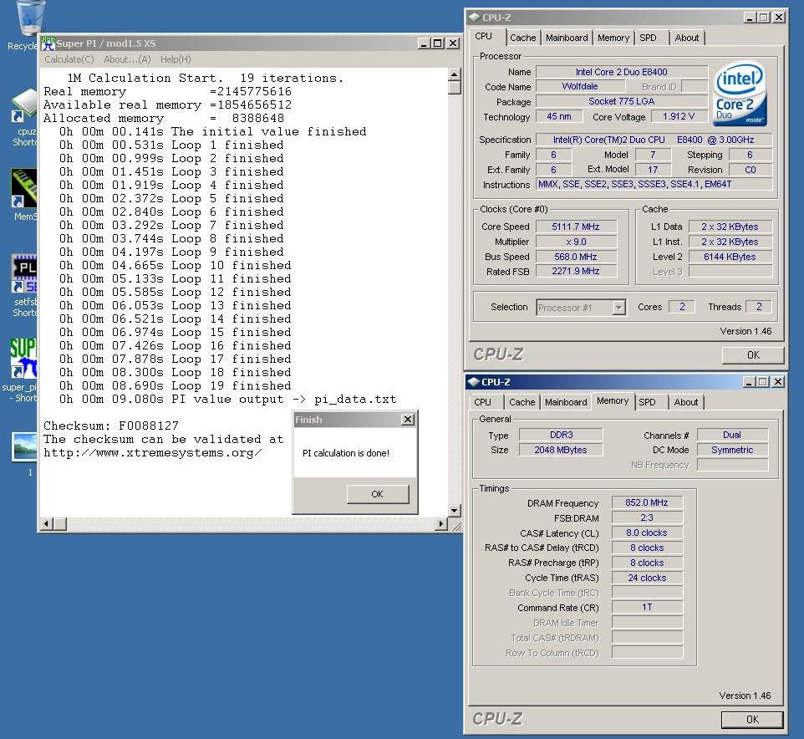Click the xtremesystems.org URL text in Super PI

(x=153, y=453)
